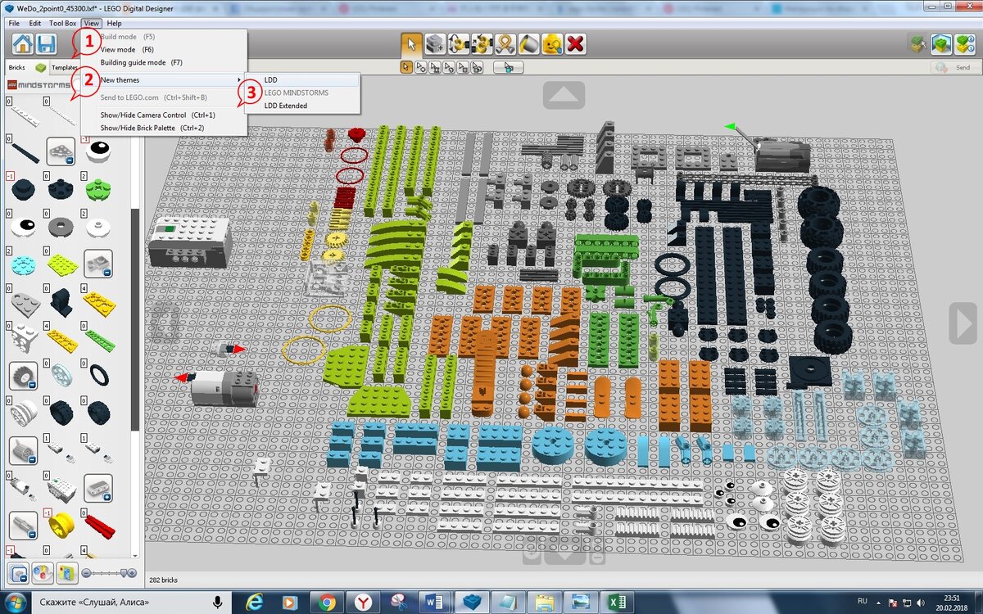
Task: Click Show/Hide Brick Palette menu item
Action: [x=164, y=128]
